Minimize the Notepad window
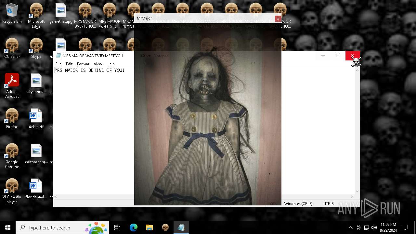Screen dimensions: 416x234 (x=323, y=56)
